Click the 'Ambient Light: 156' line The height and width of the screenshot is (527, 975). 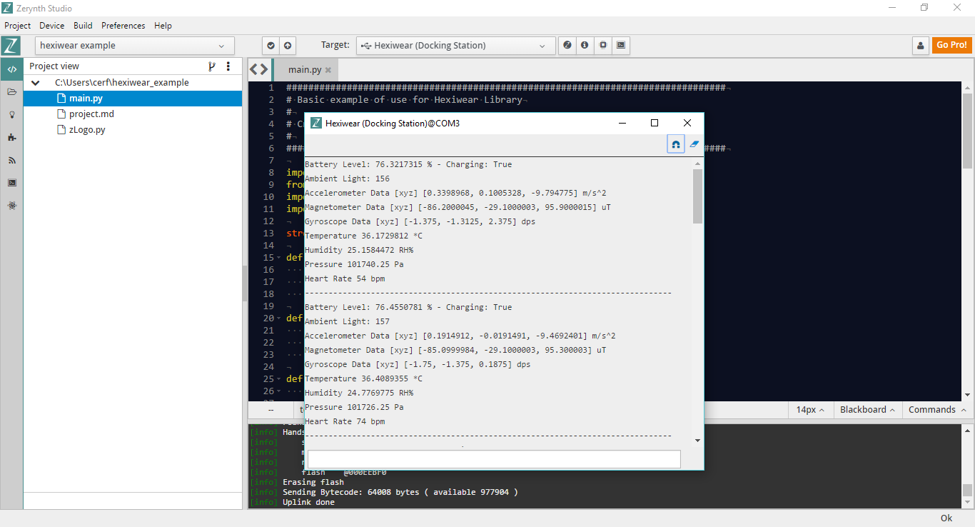(347, 179)
